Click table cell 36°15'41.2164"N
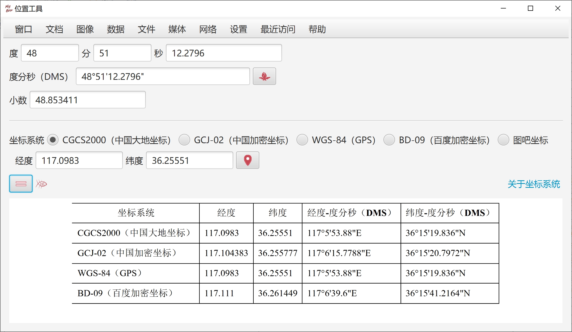 [450, 293]
